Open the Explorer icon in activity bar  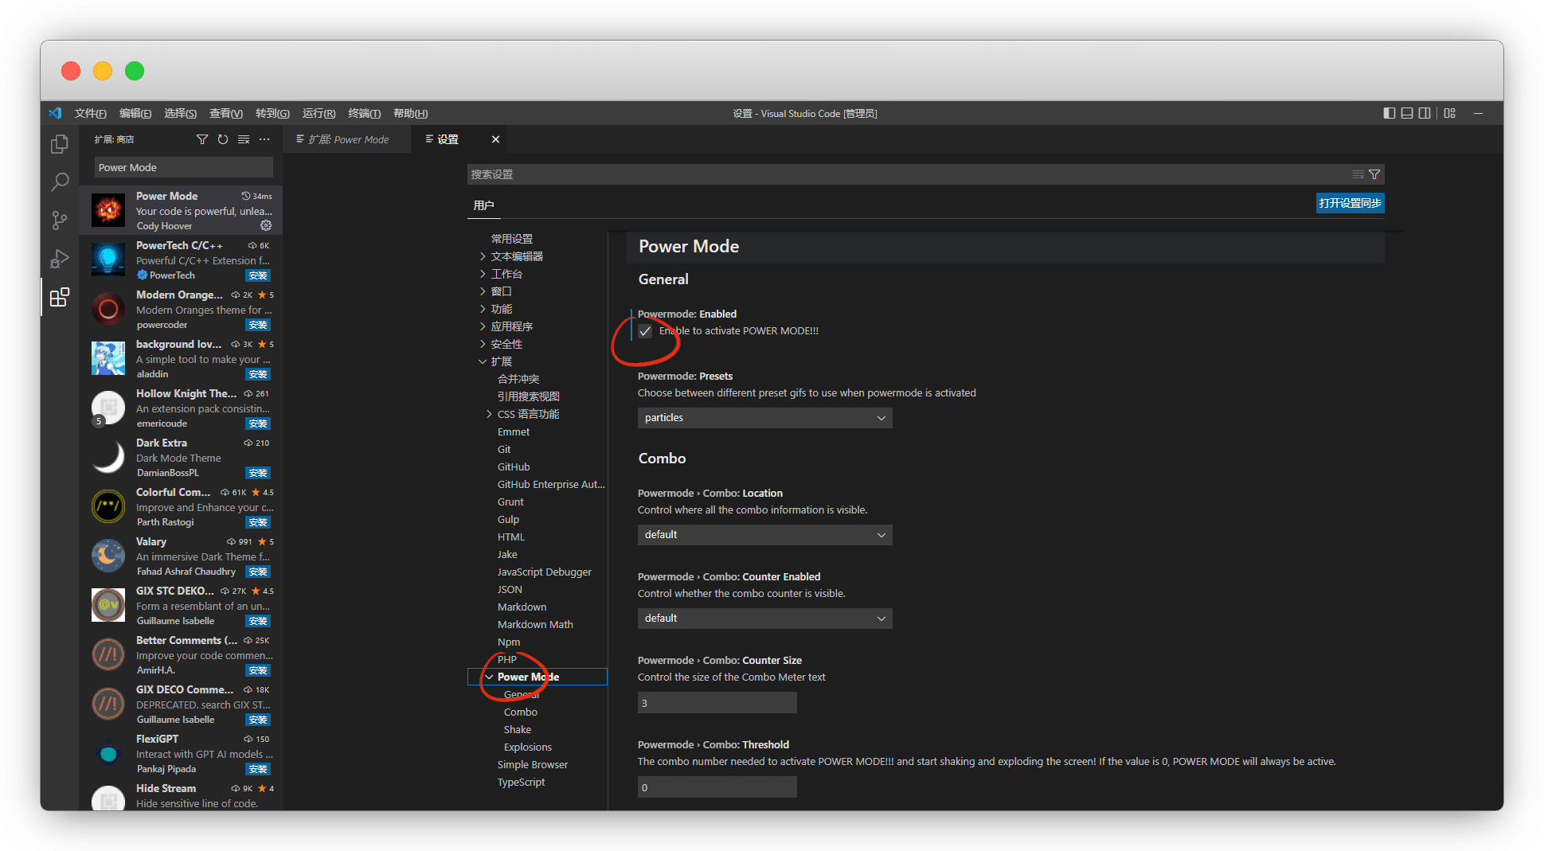pos(60,144)
